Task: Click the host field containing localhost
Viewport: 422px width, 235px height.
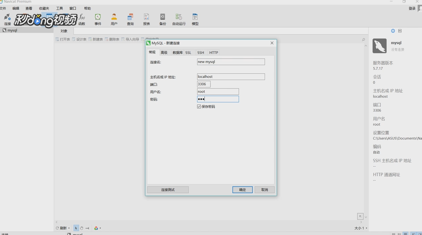Action: point(231,76)
